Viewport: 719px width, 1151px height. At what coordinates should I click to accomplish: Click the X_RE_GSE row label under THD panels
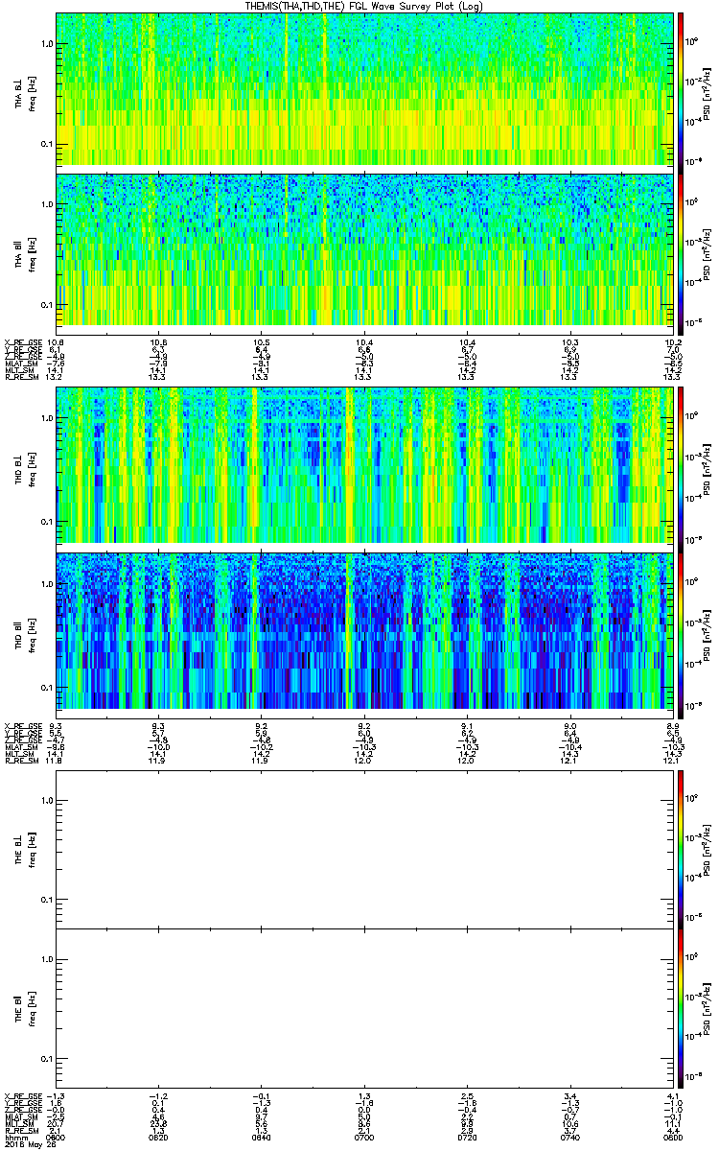coord(22,725)
